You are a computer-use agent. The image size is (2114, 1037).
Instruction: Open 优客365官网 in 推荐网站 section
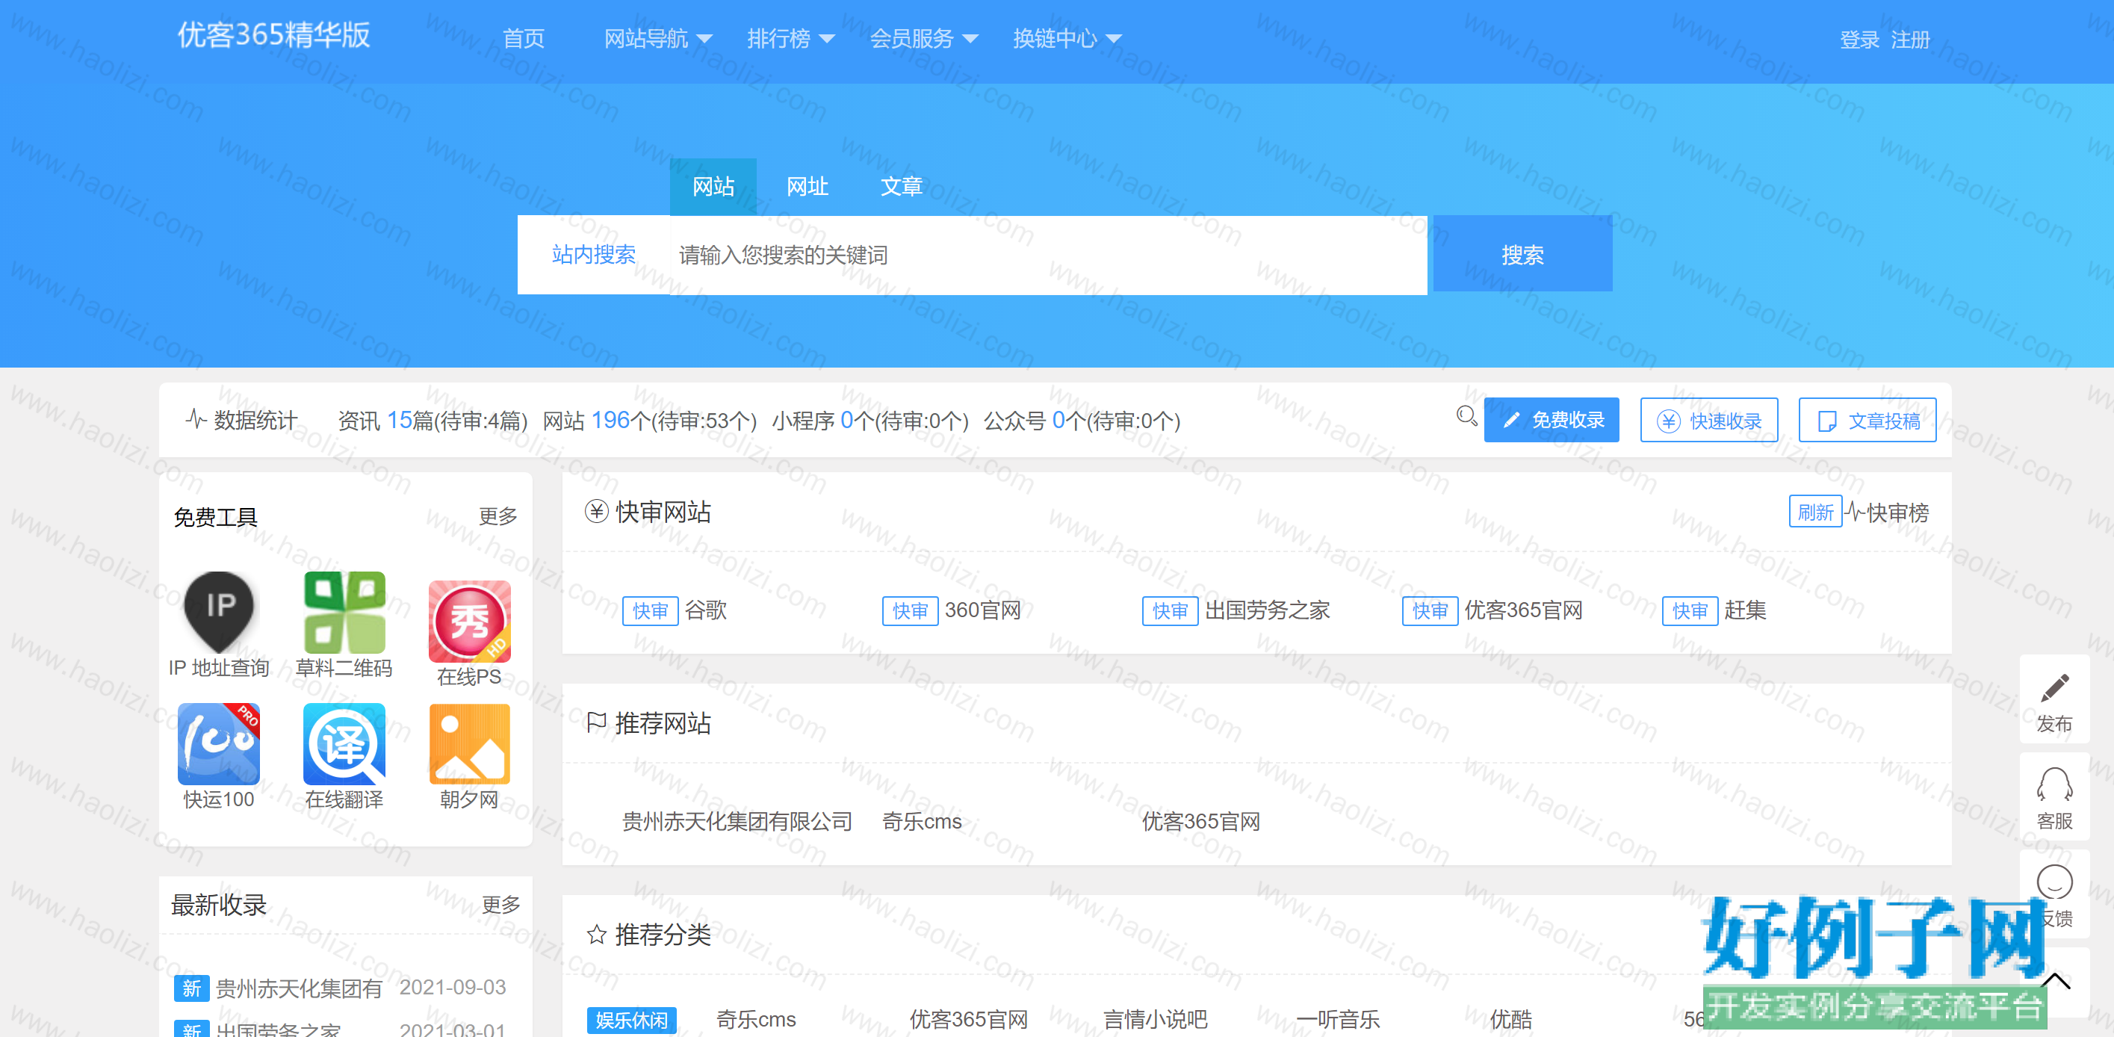[x=1201, y=821]
